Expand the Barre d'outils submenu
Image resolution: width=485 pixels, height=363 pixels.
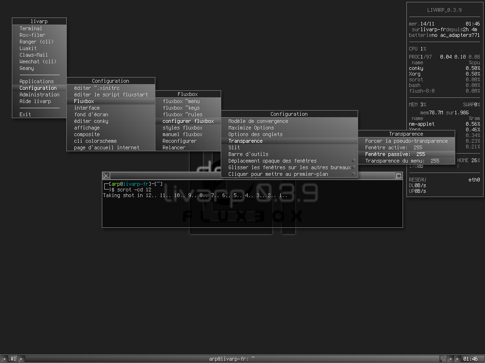click(289, 154)
